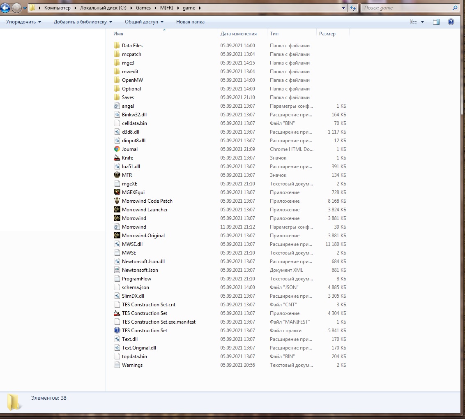Select the 'mge3' folder icon
This screenshot has width=465, height=419.
(x=117, y=63)
